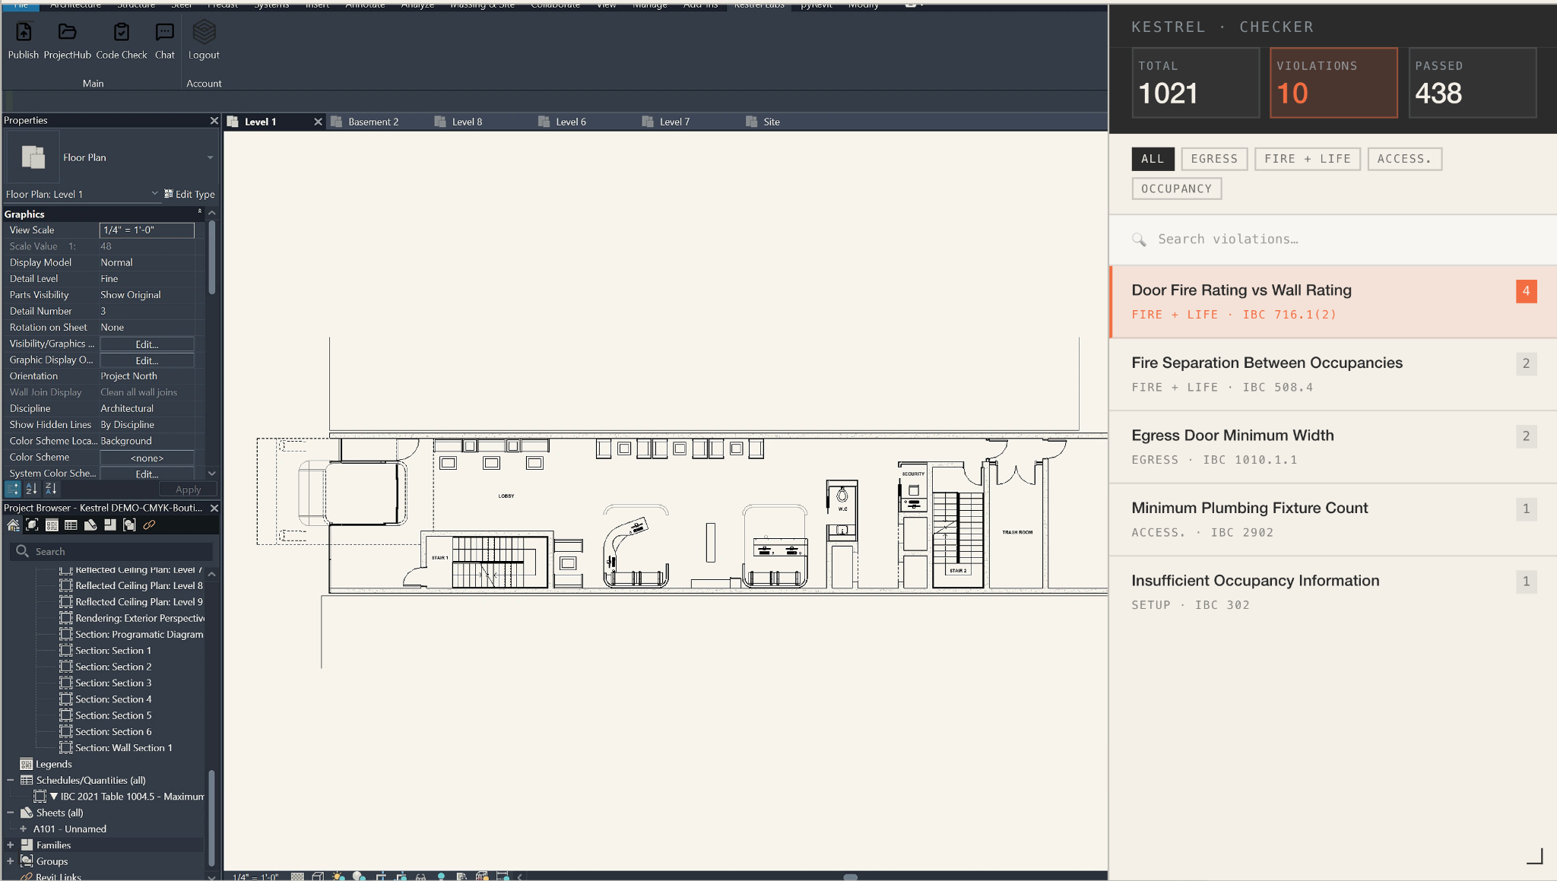Sort properties Z to A
The height and width of the screenshot is (881, 1557).
point(51,489)
